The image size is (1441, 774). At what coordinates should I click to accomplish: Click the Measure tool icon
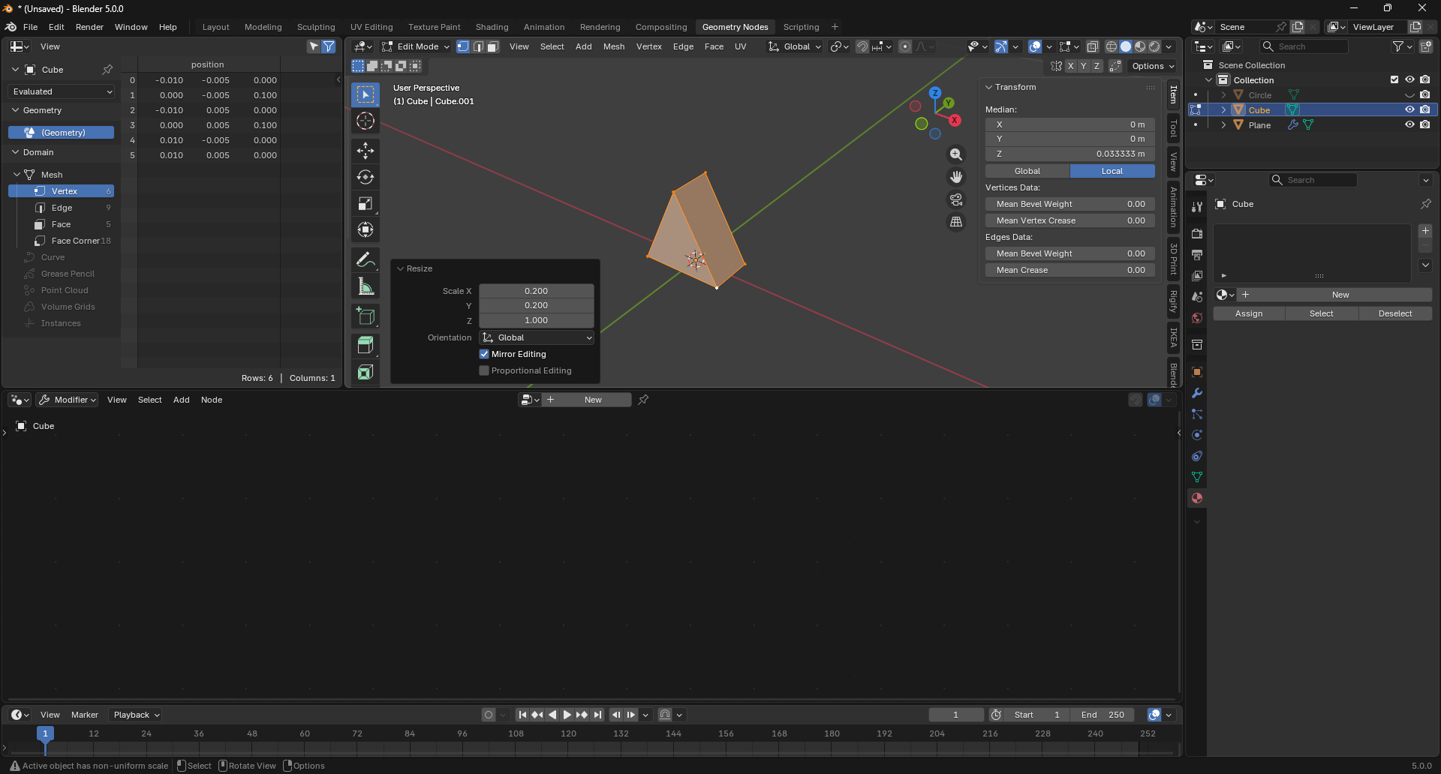pos(366,286)
